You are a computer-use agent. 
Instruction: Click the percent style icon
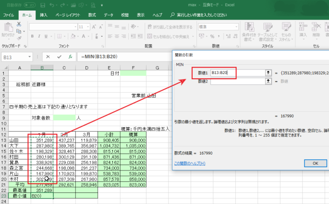pos(212,36)
